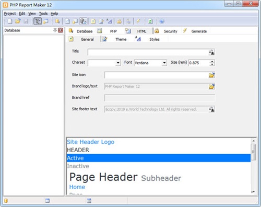
Task: Click the Site Header Logo preview link
Action: [x=91, y=142]
